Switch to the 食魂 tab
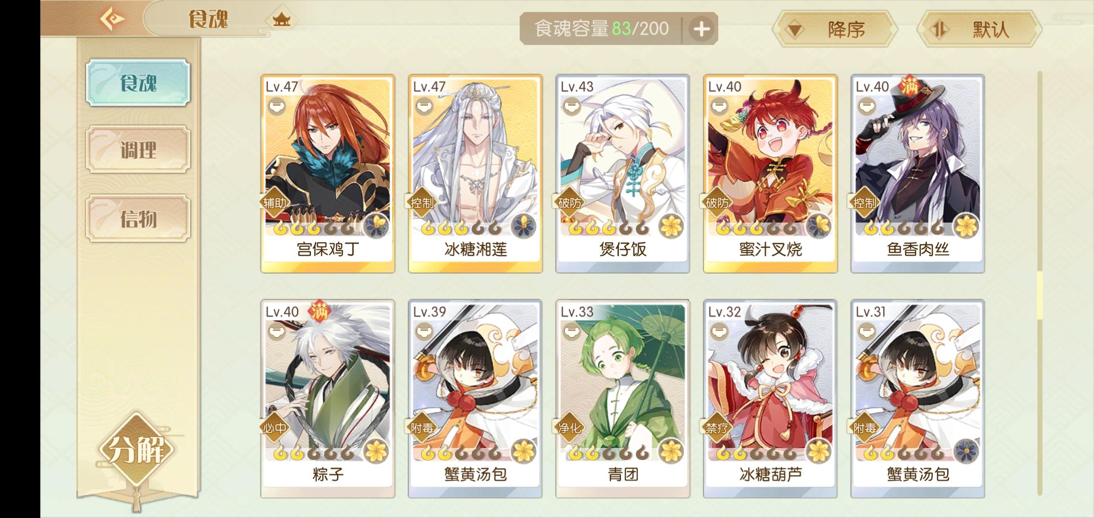Screen dimensions: 1094x518 click(138, 82)
